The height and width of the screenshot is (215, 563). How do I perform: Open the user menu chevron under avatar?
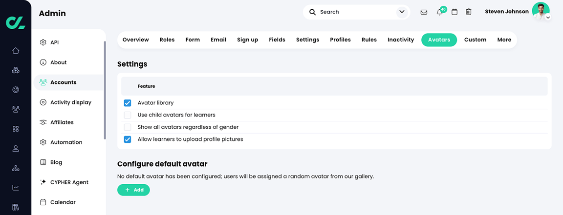click(548, 17)
